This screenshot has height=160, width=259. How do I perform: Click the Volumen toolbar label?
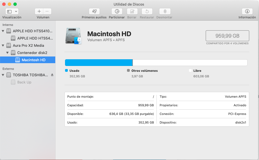click(x=43, y=17)
